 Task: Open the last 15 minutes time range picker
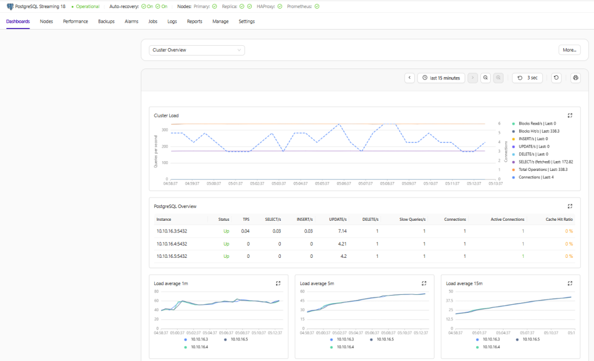coord(441,78)
